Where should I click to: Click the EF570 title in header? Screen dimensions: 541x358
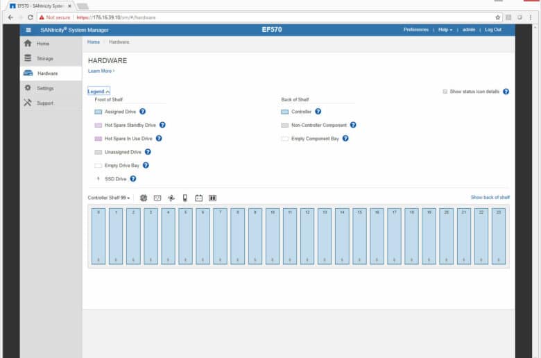coord(271,30)
